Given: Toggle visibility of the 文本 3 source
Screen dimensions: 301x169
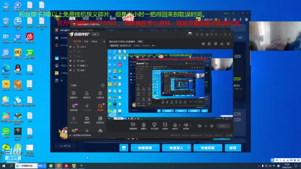Looking at the screenshot, I should 70,51.
